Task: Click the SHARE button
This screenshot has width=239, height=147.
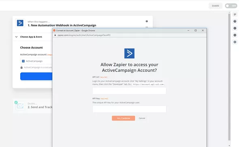Action: pos(215,6)
